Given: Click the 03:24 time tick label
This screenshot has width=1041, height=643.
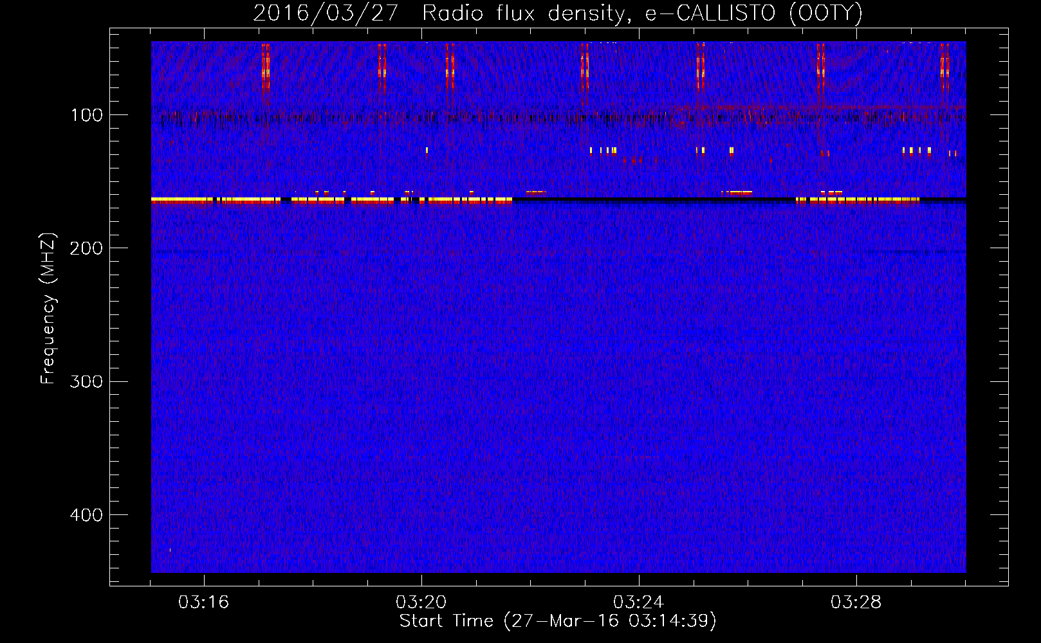Looking at the screenshot, I should [639, 602].
